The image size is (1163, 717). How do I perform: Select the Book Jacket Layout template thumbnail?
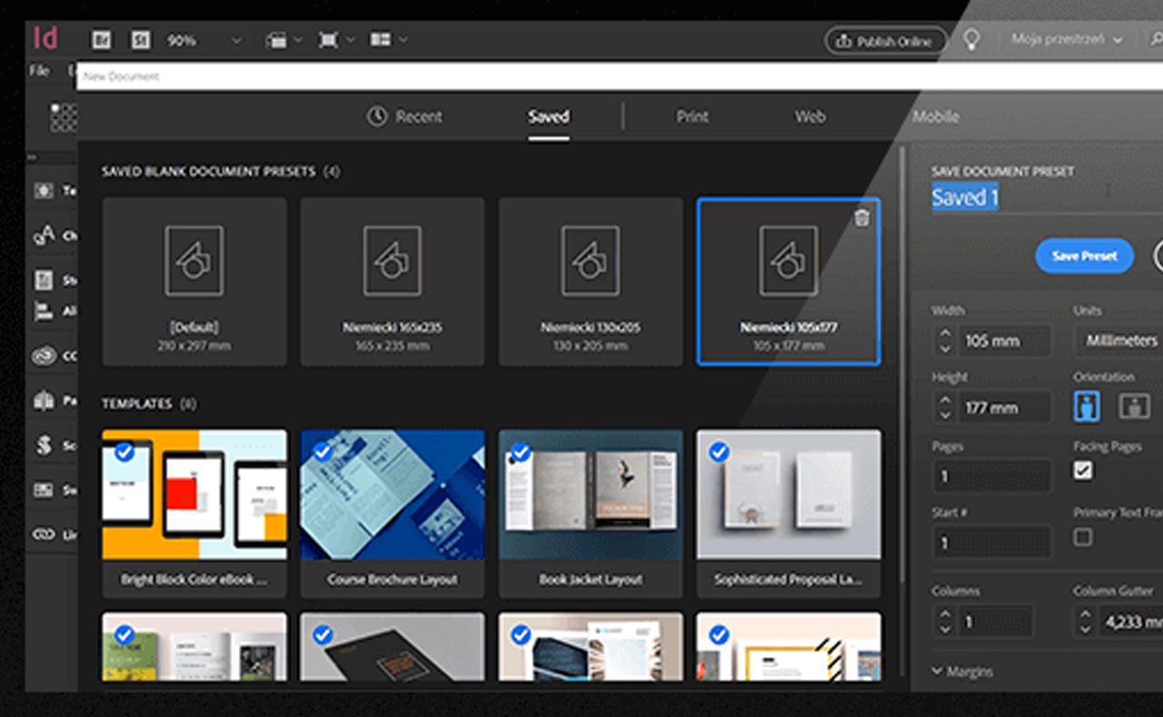(x=591, y=495)
